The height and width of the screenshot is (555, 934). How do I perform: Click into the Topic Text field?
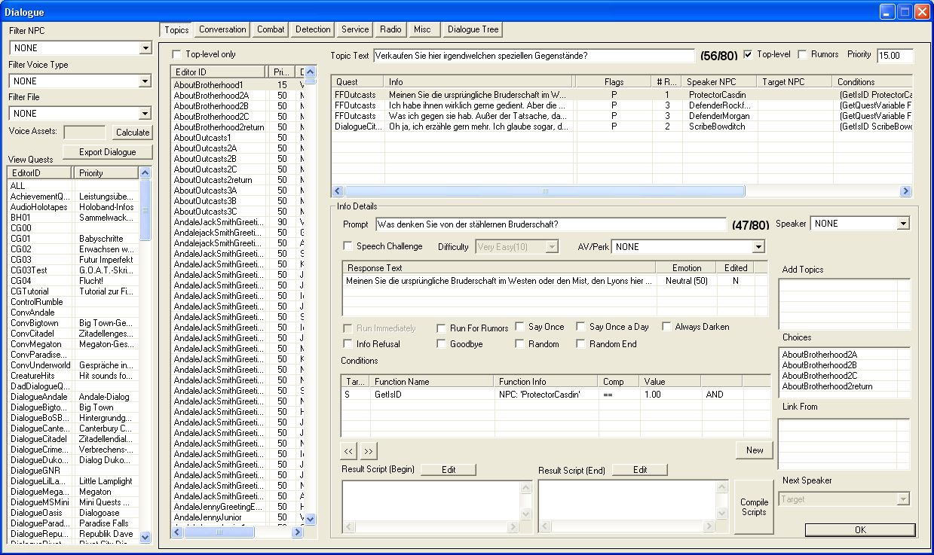[x=534, y=56]
